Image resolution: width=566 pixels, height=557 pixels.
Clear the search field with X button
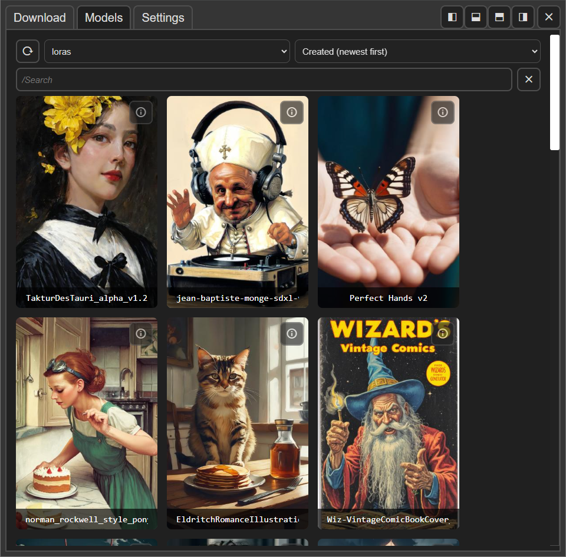coord(529,79)
